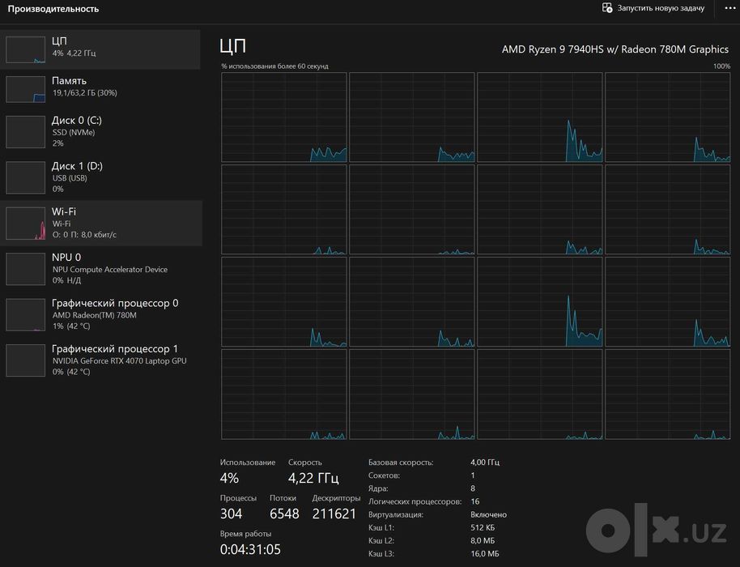
Task: Click the run new task icon
Action: [x=607, y=8]
